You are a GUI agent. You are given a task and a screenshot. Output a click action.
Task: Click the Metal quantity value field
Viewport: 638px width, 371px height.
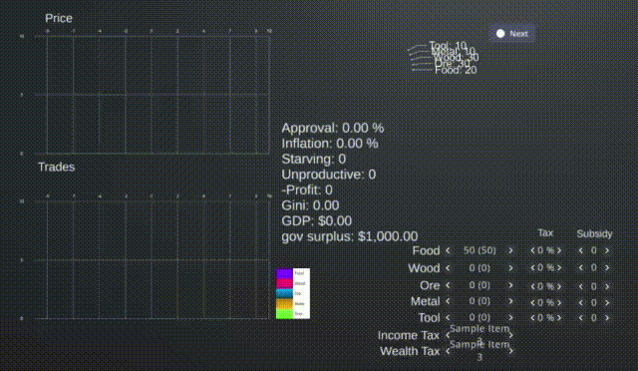479,301
